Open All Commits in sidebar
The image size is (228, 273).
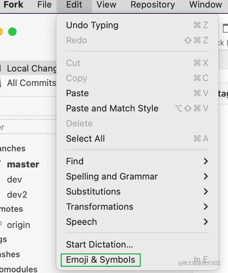[x=31, y=83]
